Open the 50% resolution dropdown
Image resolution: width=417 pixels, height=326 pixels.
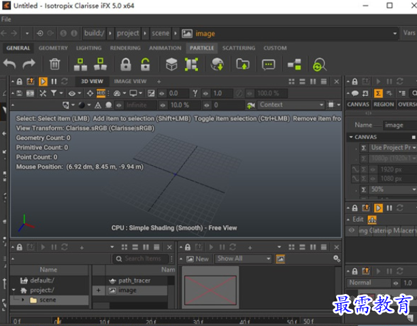393,189
